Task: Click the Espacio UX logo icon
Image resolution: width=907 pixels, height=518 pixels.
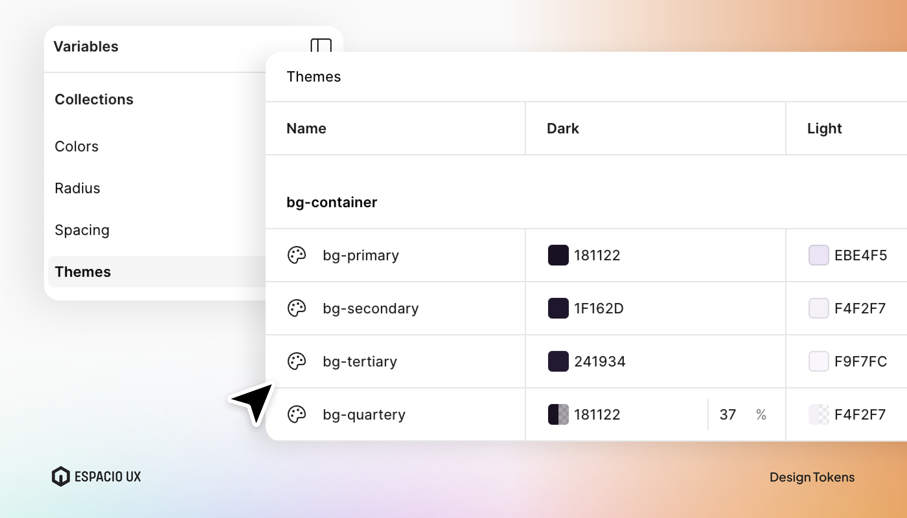Action: [61, 476]
